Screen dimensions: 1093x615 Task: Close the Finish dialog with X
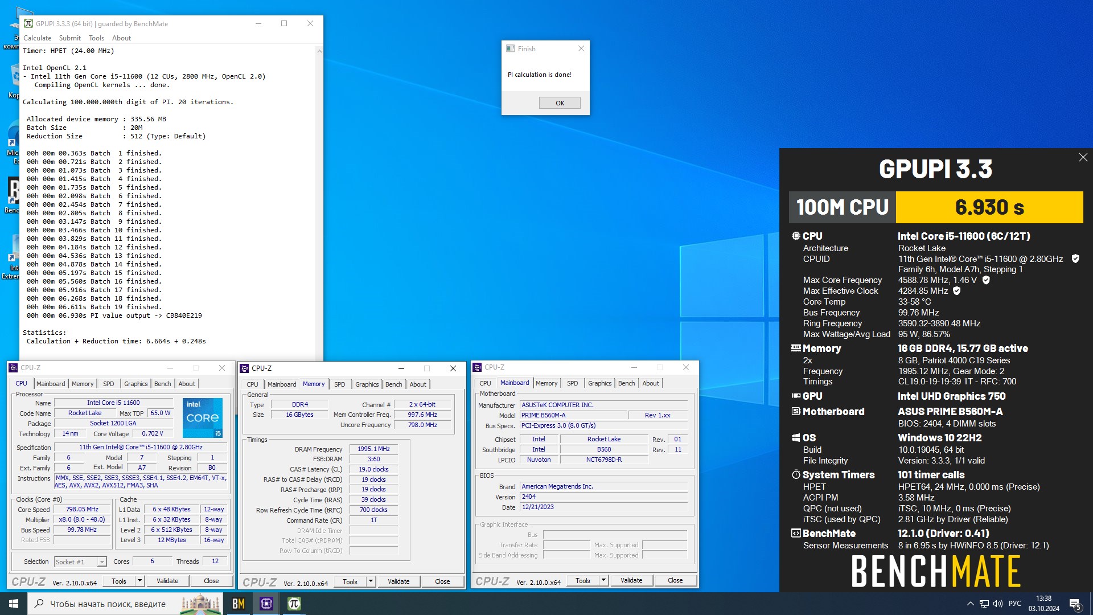tap(581, 49)
